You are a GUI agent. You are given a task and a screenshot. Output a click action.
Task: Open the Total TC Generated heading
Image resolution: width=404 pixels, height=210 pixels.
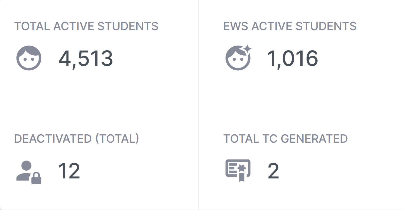click(x=285, y=139)
